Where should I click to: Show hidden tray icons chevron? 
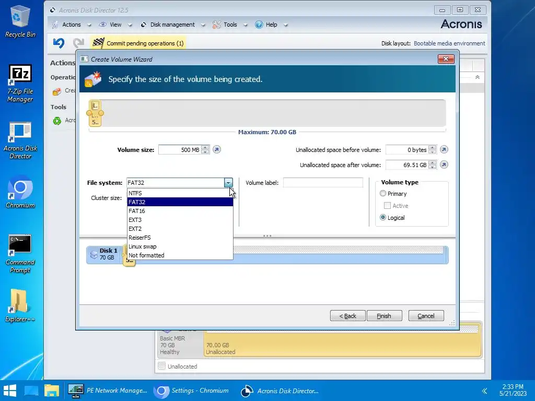[484, 391]
